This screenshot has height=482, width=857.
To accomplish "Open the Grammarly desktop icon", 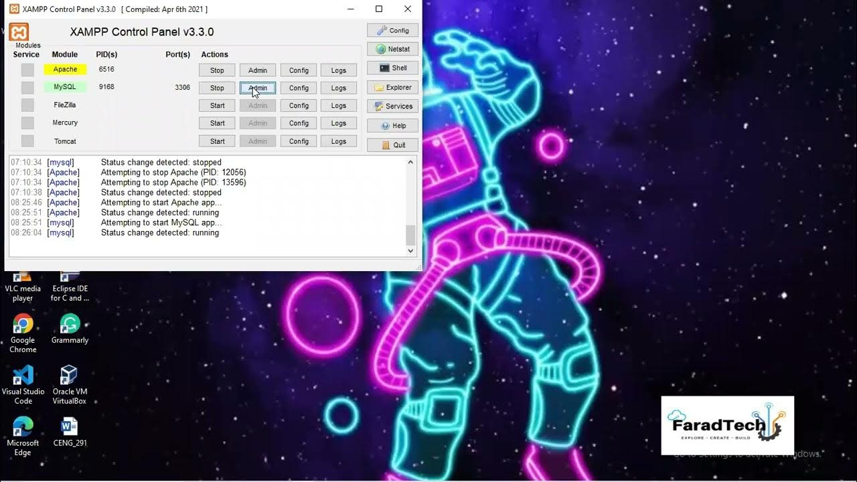I will coord(70,329).
